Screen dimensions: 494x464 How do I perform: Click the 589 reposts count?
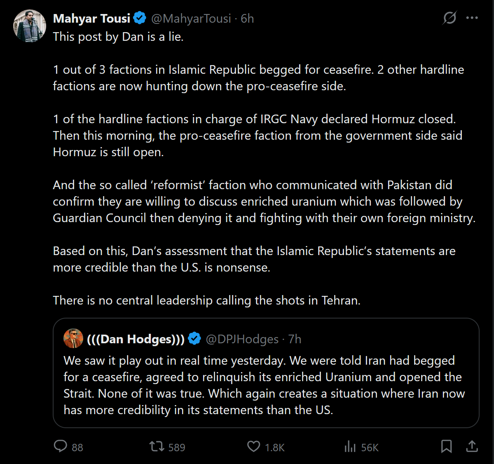tap(177, 448)
